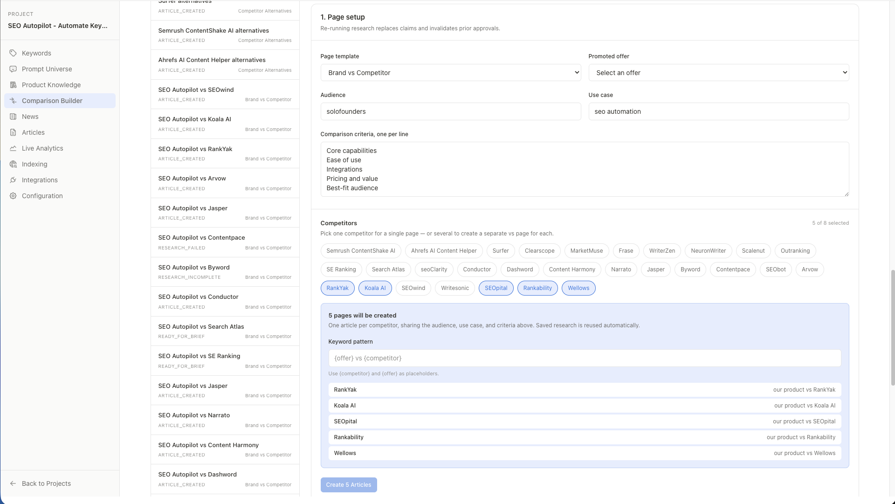Select the SE Ranking competitor chip

pyautogui.click(x=341, y=269)
